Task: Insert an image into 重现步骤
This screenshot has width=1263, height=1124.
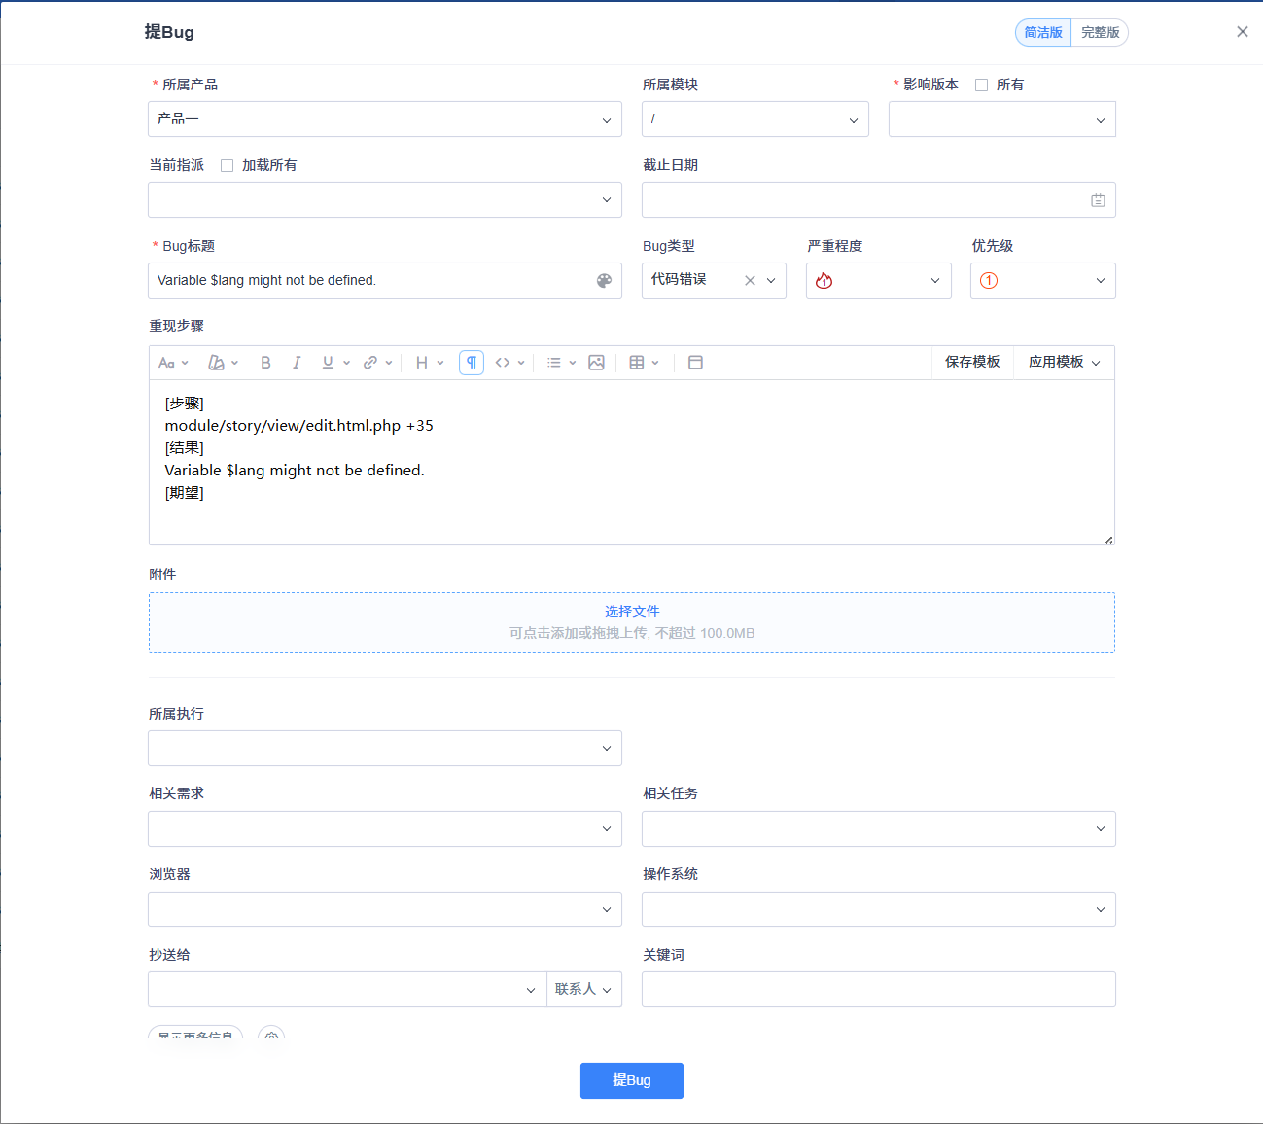Action: (596, 363)
